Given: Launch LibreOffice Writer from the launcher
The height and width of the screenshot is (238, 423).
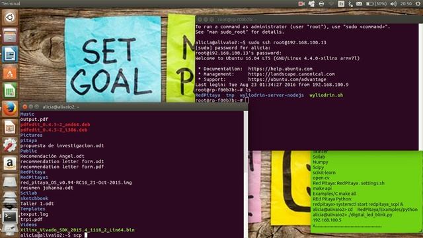Looking at the screenshot, I should (10, 54).
